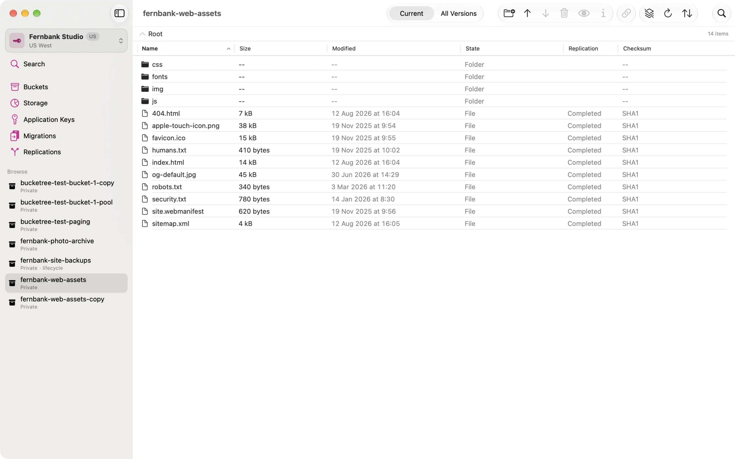Open the Fernbank Studio account switcher
Screen dimensions: 735x459
66,41
